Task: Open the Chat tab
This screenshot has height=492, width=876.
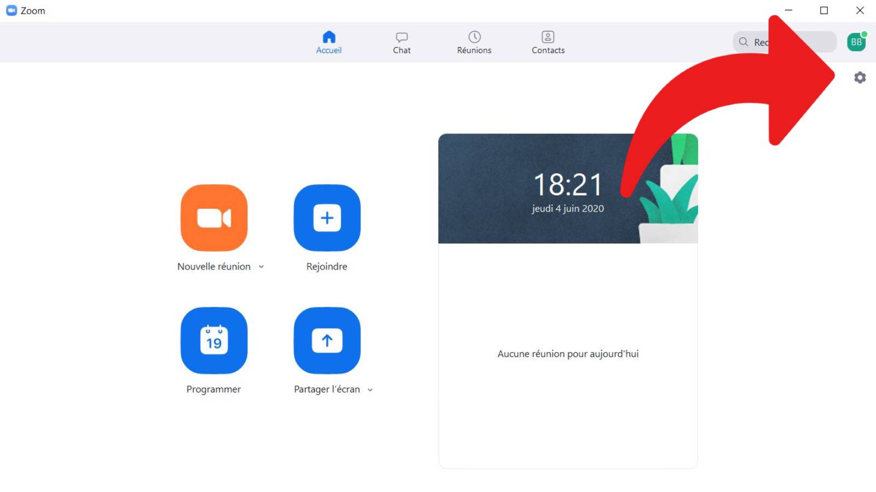Action: pyautogui.click(x=401, y=42)
